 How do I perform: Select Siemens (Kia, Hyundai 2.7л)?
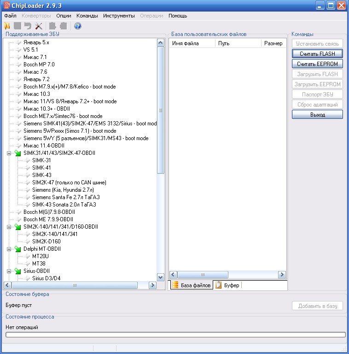pos(63,190)
